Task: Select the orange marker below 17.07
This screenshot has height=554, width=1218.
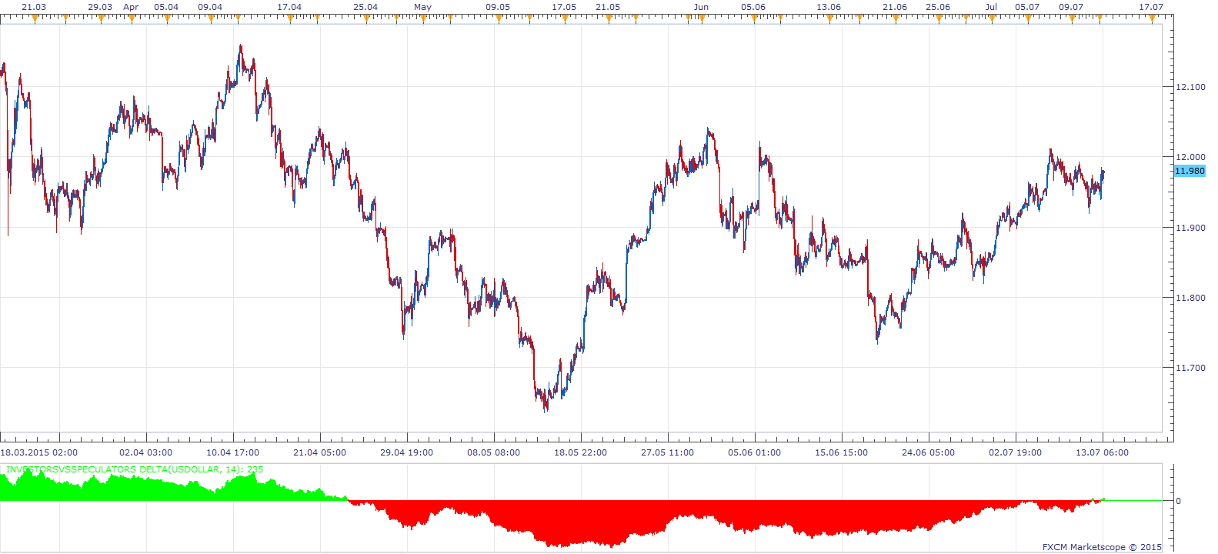Action: coord(1153,19)
